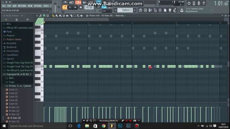
Task: Open Chrome from the taskbar
Action: click(103, 126)
